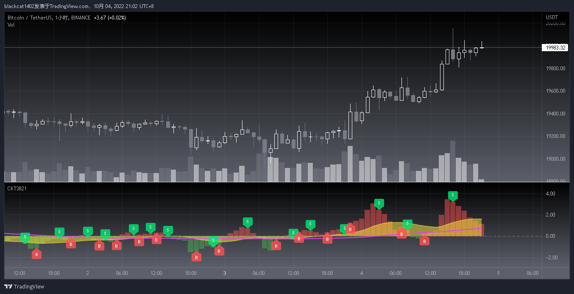Click the tallest volume bar in the Vol overlay

(453, 161)
